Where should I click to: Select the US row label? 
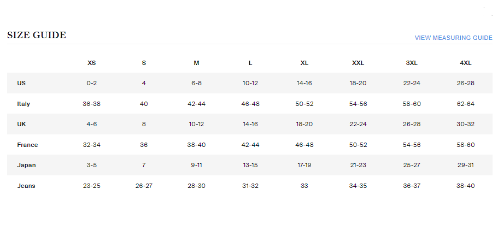[21, 84]
